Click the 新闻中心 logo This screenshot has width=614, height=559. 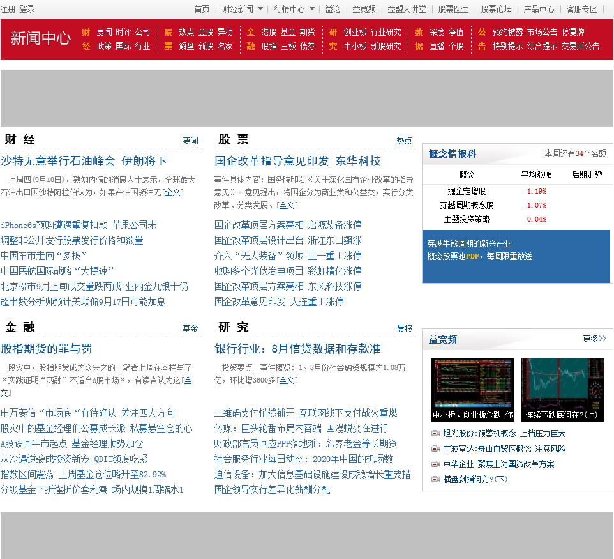[41, 38]
